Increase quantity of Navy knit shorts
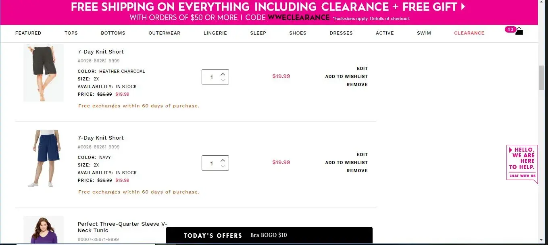The image size is (548, 245). point(223,160)
